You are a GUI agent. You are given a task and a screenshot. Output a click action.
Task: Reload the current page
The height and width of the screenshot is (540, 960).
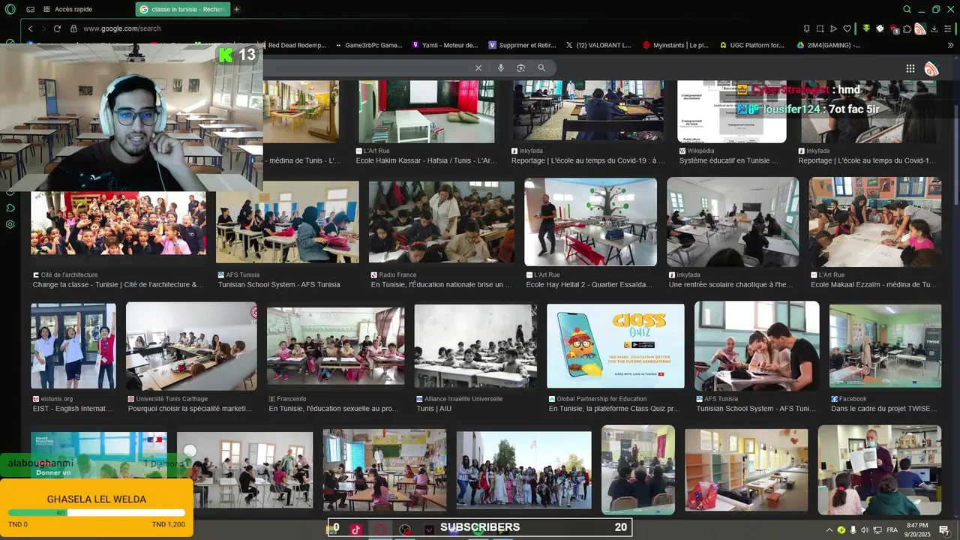click(57, 28)
